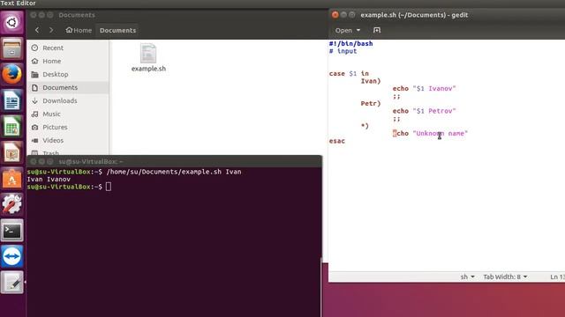565x317 pixels.
Task: Click the example.sh command line in terminal
Action: tap(134, 172)
